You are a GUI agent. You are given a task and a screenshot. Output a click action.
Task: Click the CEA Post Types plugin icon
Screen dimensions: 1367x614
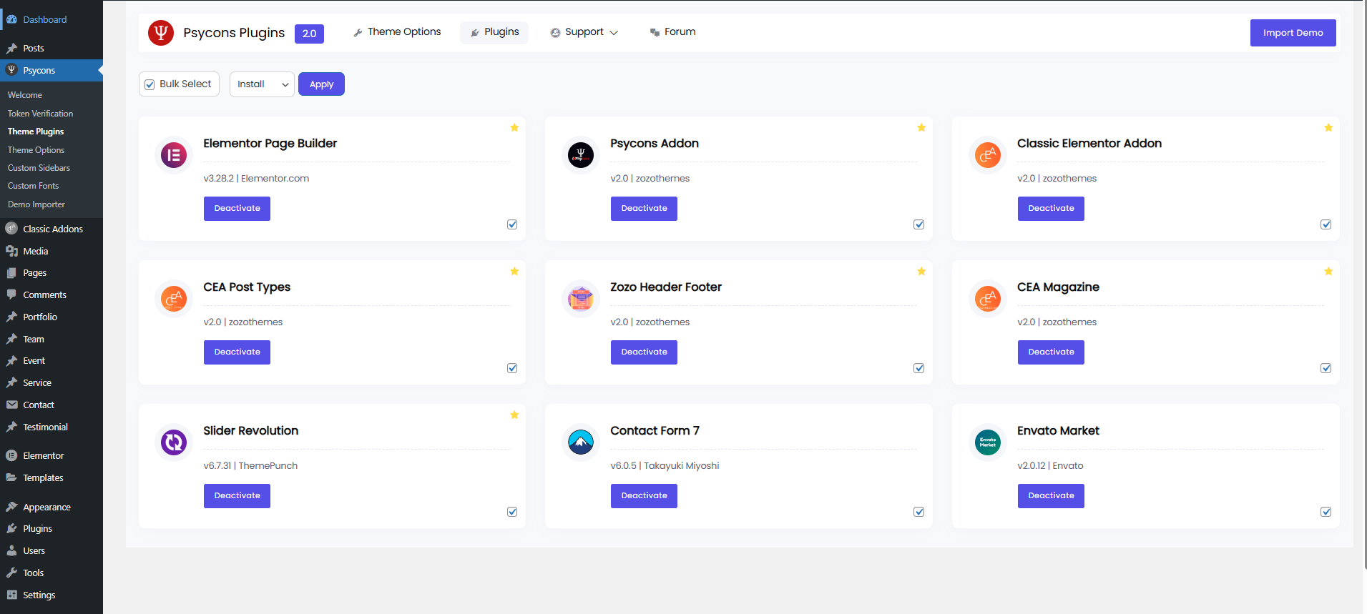tap(174, 299)
